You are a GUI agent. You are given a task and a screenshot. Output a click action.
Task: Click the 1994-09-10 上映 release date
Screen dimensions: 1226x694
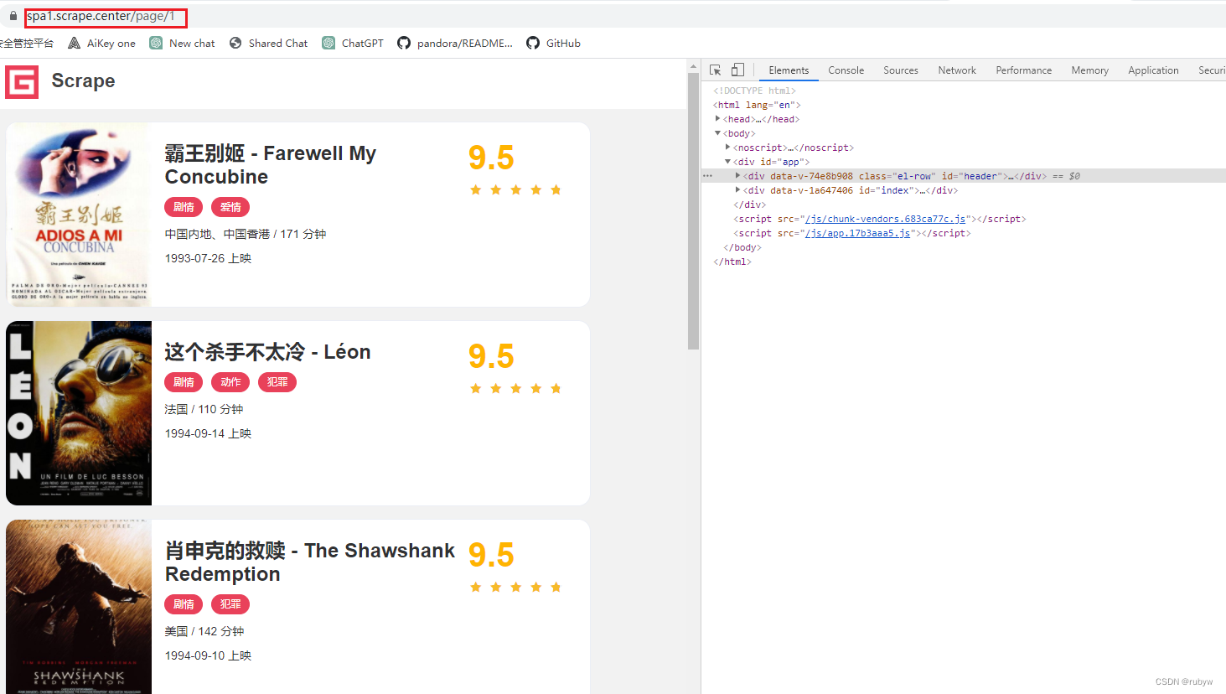208,655
